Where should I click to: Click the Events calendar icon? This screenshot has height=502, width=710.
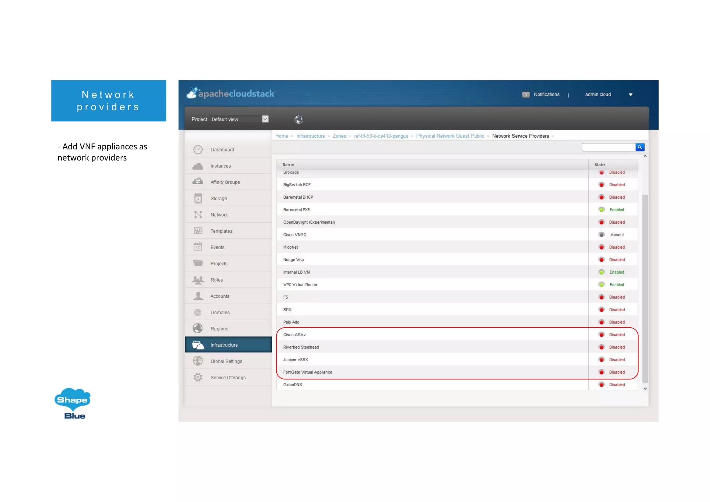click(x=198, y=247)
